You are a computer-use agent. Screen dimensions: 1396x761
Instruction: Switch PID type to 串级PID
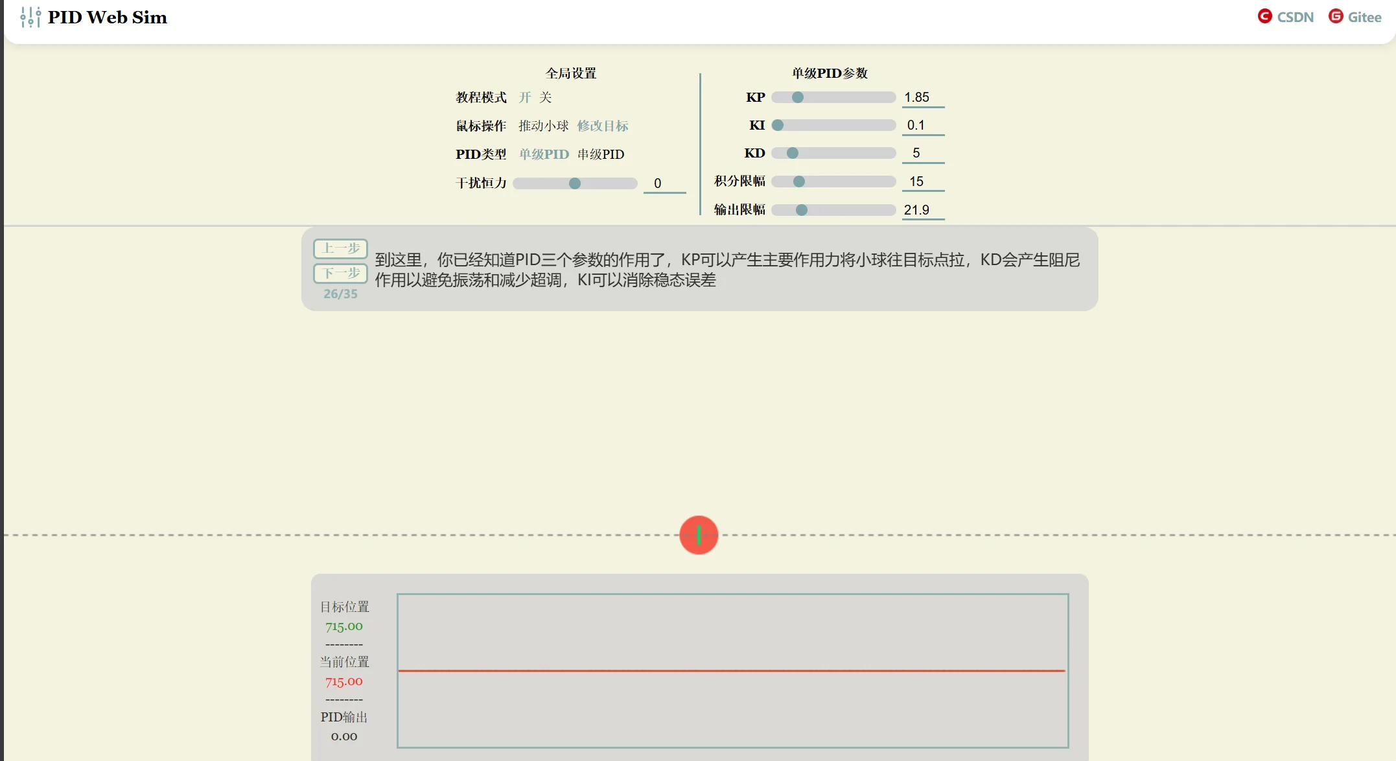click(x=601, y=154)
